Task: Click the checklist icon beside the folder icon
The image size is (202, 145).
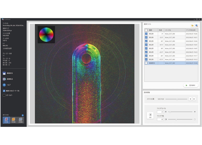Action: (x=197, y=26)
